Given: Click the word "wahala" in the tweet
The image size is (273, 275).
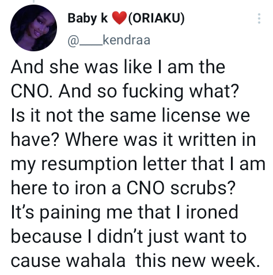Looking at the screenshot, I should (96, 261).
